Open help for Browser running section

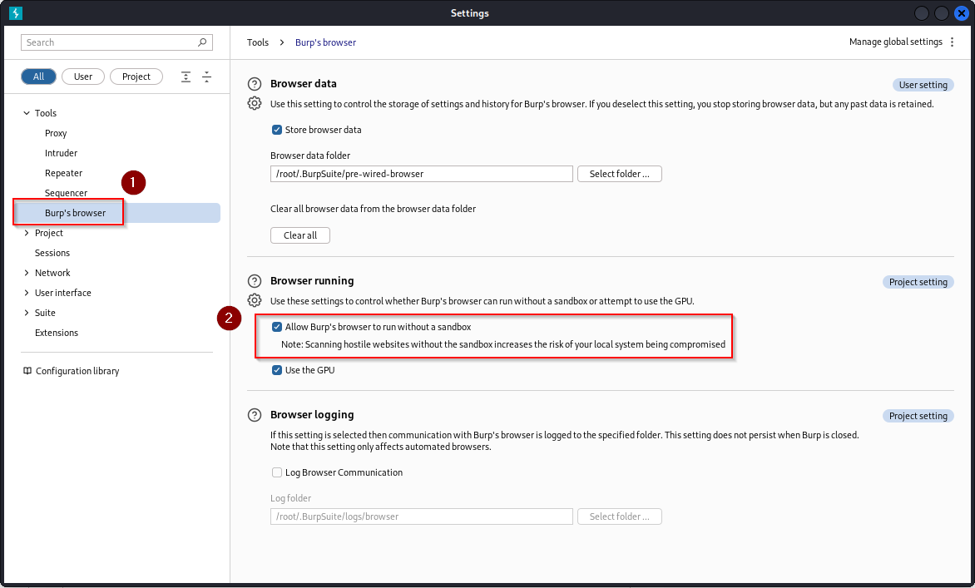pyautogui.click(x=255, y=281)
